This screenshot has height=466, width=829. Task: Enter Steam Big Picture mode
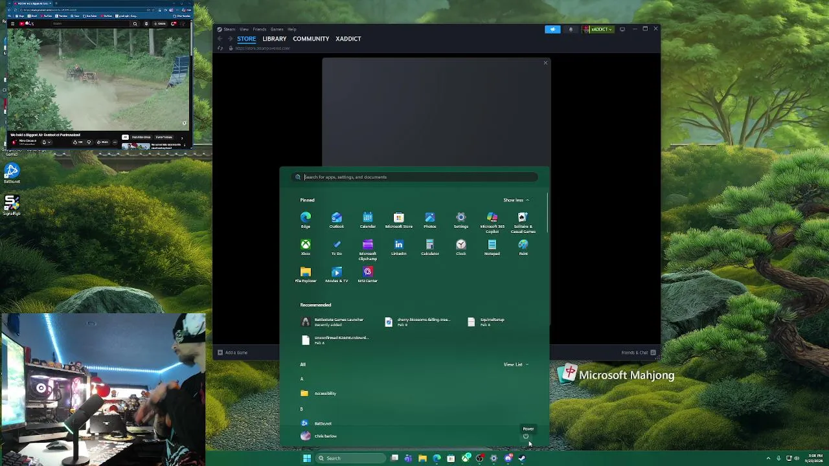point(622,29)
